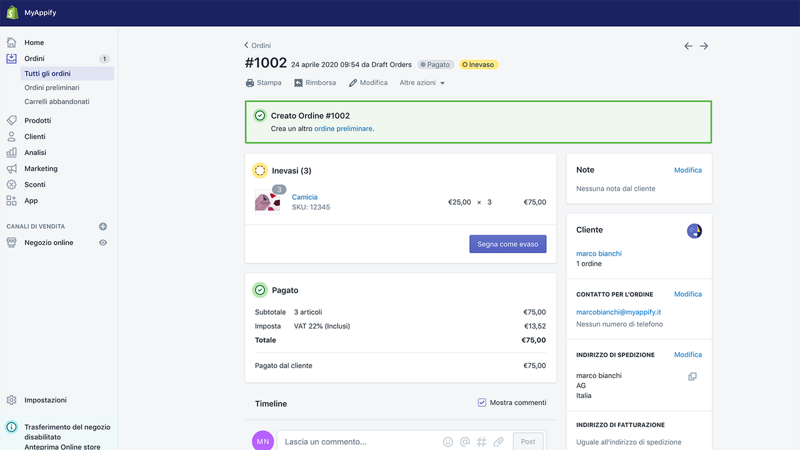
Task: Add a sales channel with the plus icon
Action: (102, 226)
